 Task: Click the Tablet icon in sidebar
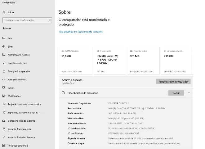pyautogui.click(x=4, y=88)
